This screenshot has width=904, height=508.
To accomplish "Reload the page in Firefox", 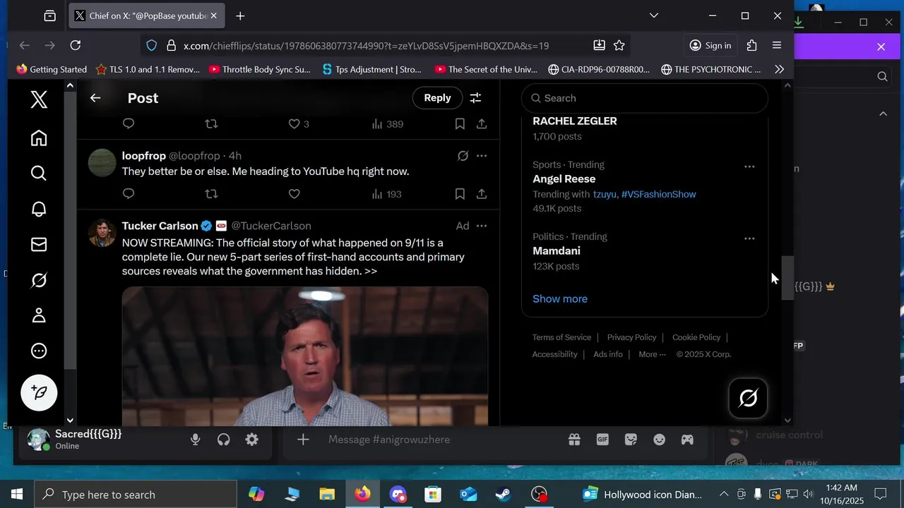I will (x=76, y=45).
